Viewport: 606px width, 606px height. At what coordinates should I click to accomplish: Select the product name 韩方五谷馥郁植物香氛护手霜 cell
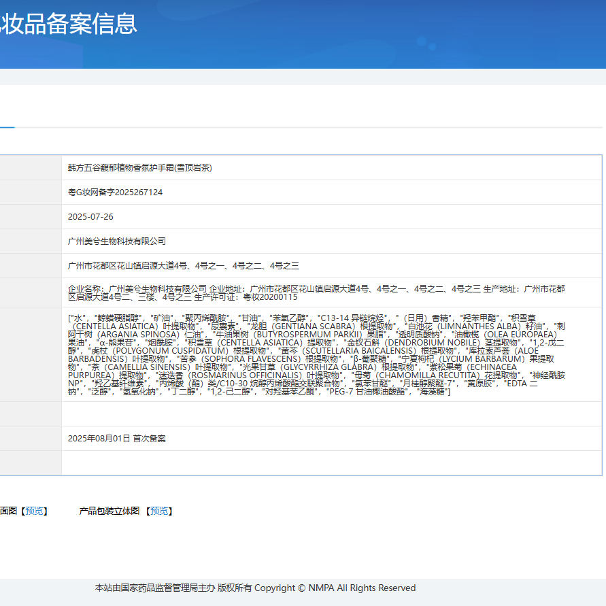coord(139,168)
